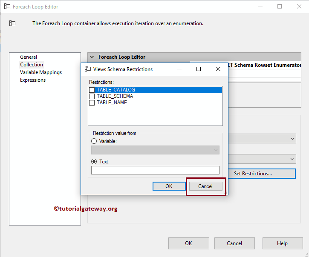Maximize the Views Schema Restrictions dialog
Viewport: 309px width, 257px height.
pos(199,69)
